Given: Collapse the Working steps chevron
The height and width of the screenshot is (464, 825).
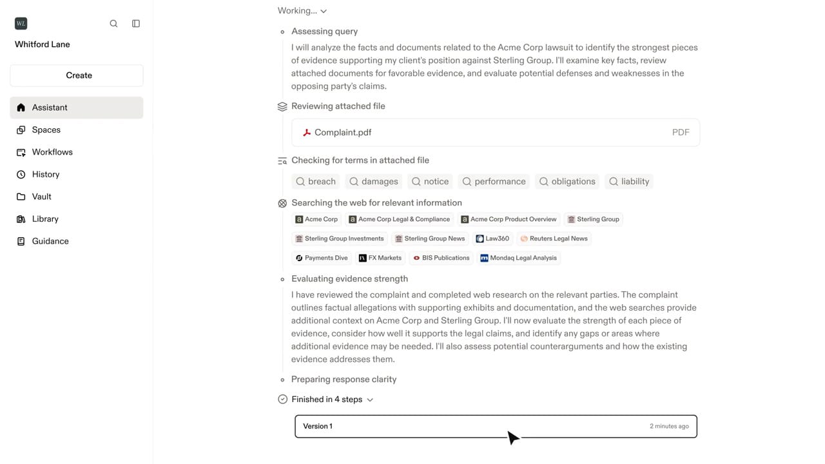Looking at the screenshot, I should coord(324,12).
